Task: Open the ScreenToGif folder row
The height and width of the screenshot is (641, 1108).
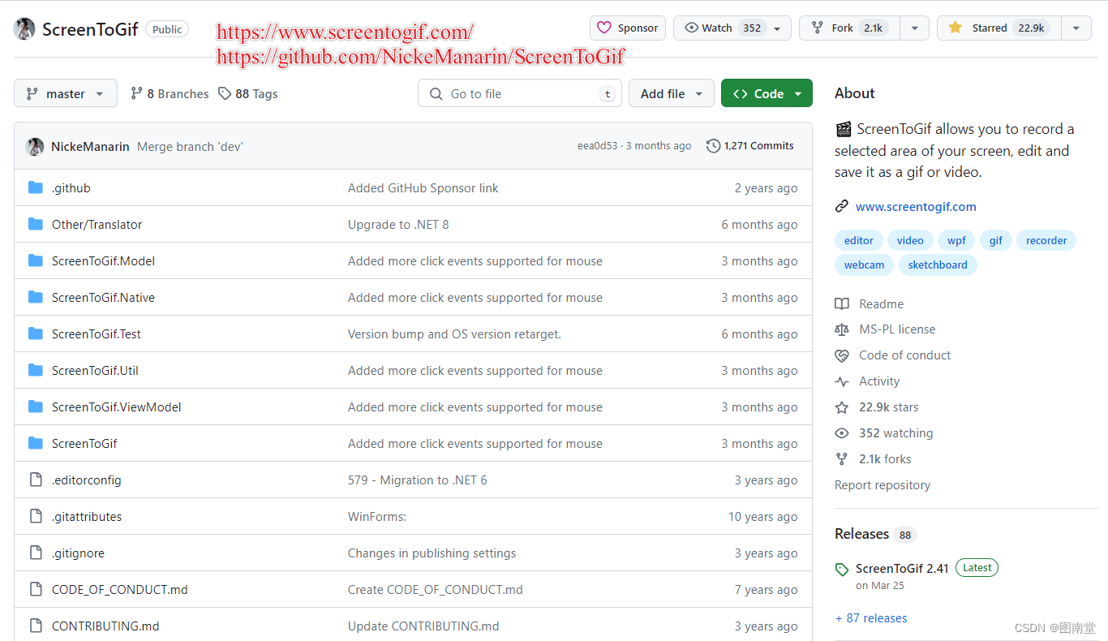Action: click(413, 443)
